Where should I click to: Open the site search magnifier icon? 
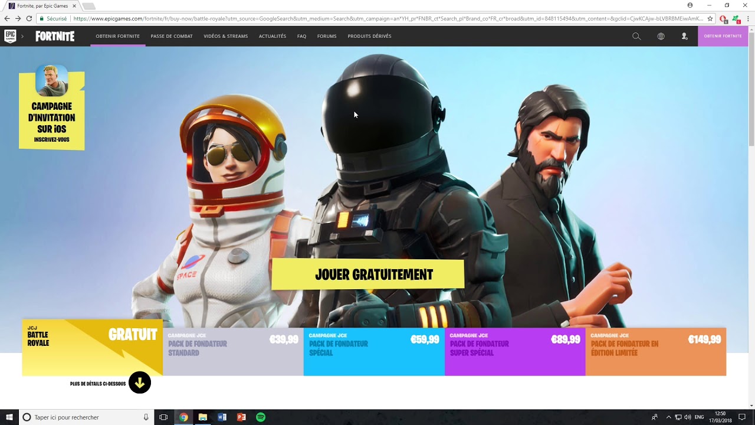[636, 36]
